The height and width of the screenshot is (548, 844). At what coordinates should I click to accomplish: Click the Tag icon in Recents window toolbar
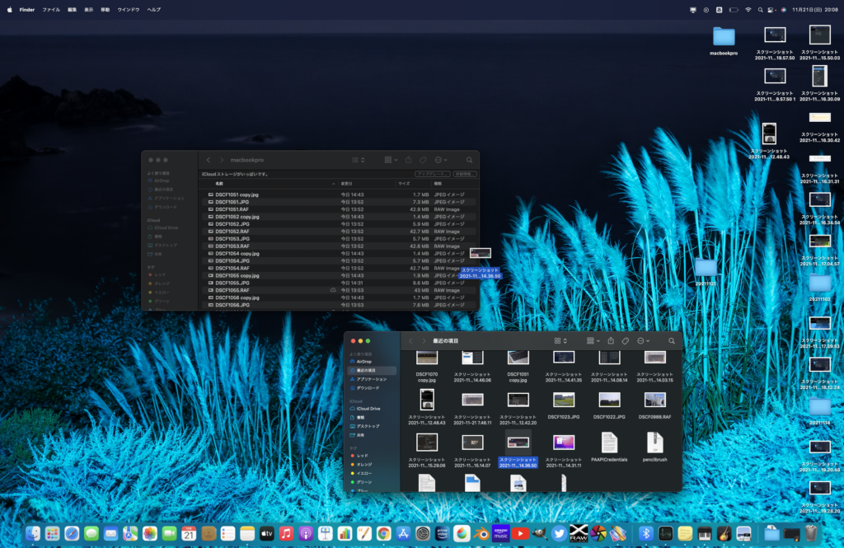[x=626, y=340]
